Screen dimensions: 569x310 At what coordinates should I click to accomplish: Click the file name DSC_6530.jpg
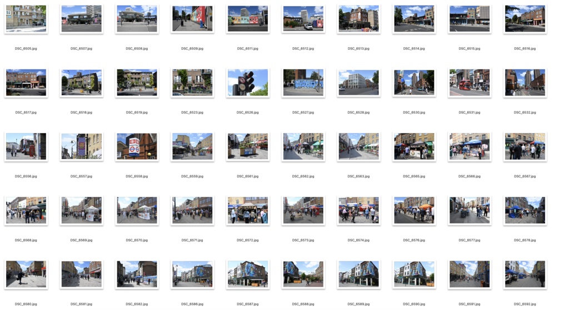414,113
